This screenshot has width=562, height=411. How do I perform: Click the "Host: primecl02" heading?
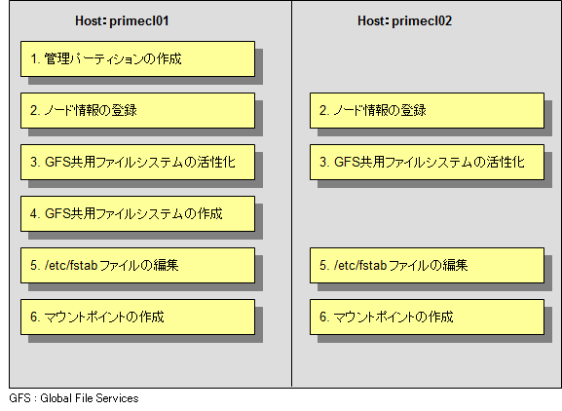click(404, 20)
